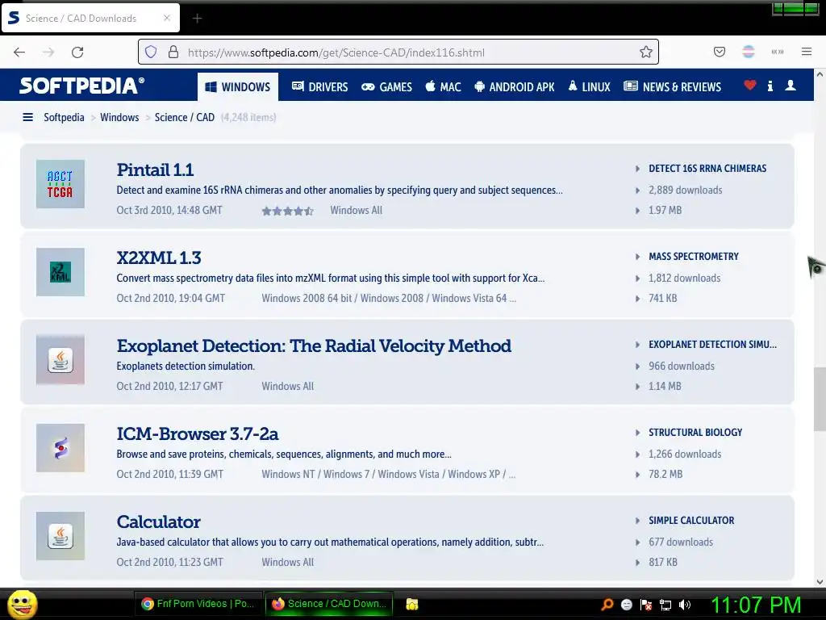Viewport: 826px width, 620px height.
Task: Click the network tray icon
Action: 665,605
